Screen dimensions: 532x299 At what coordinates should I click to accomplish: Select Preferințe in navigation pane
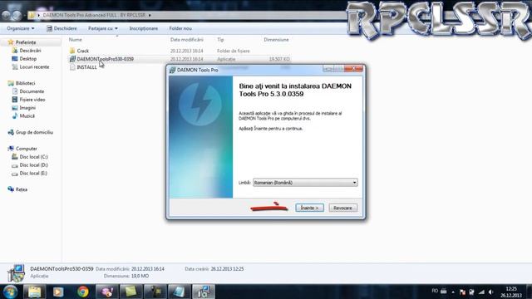(x=26, y=42)
